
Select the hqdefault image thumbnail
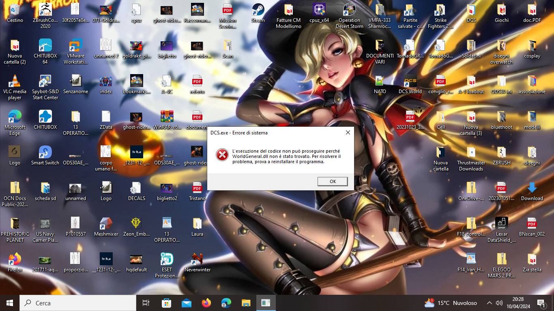pos(136,262)
